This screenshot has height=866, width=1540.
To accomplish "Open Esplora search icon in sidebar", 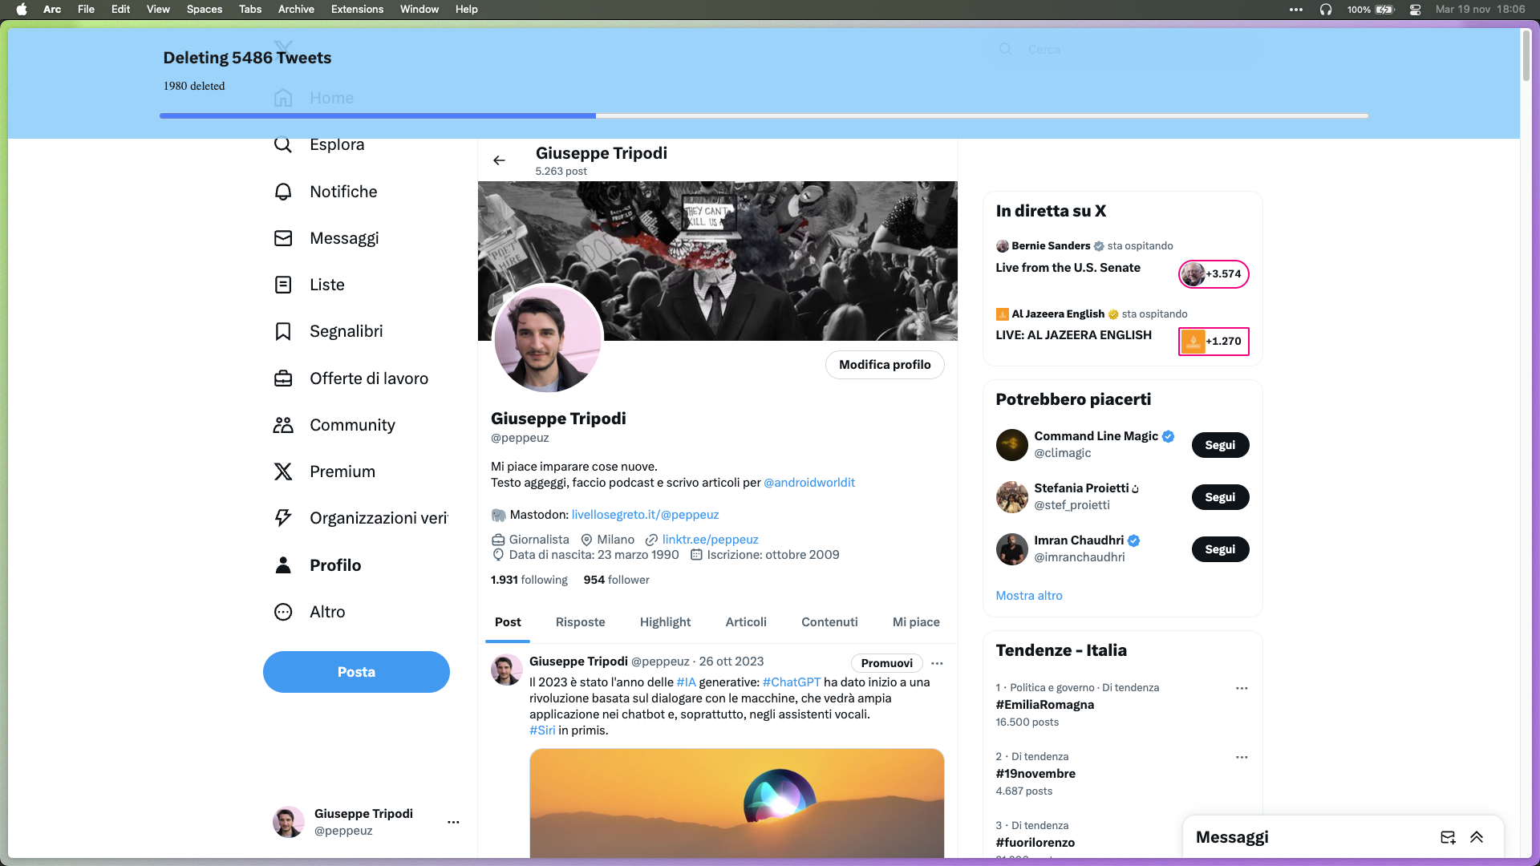I will (283, 145).
